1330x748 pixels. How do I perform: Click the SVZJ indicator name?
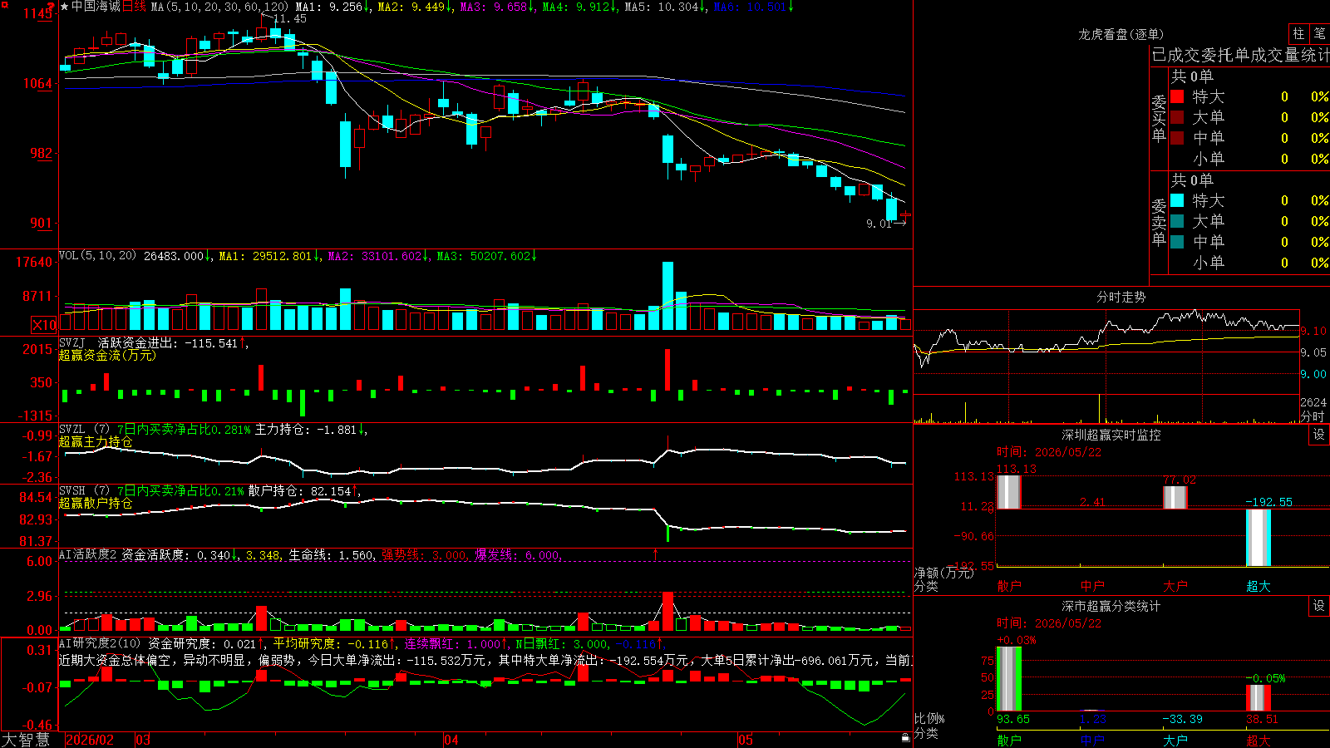(71, 342)
